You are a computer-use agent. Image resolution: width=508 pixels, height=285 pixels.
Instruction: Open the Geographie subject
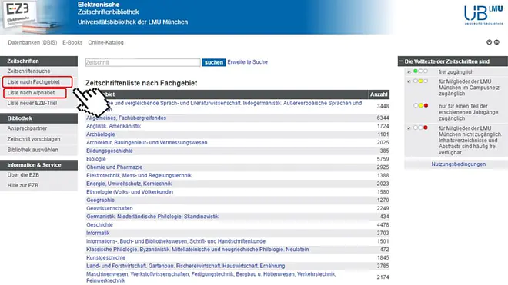[x=100, y=200]
